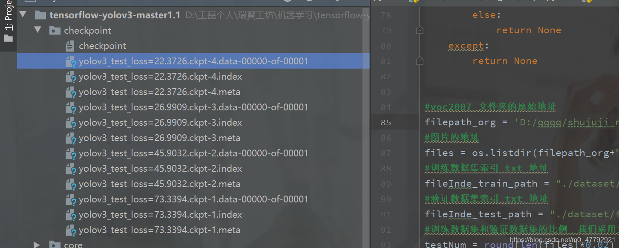Click line number 85 in the gutter
The width and height of the screenshot is (619, 248).
(x=386, y=123)
